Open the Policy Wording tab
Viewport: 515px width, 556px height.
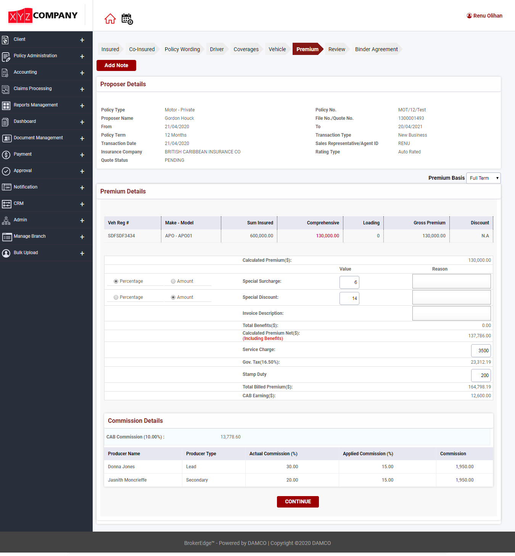pyautogui.click(x=182, y=49)
